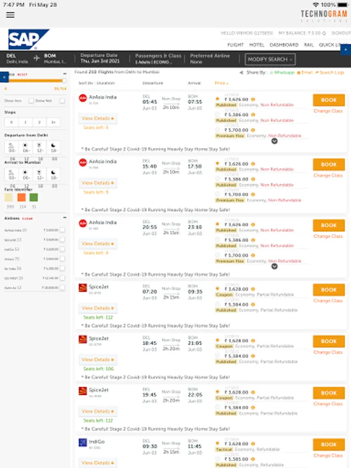Click the down-arrow badge under AirAsia 05:45 fares
Viewport: 351px width, 468px height.
(274, 141)
